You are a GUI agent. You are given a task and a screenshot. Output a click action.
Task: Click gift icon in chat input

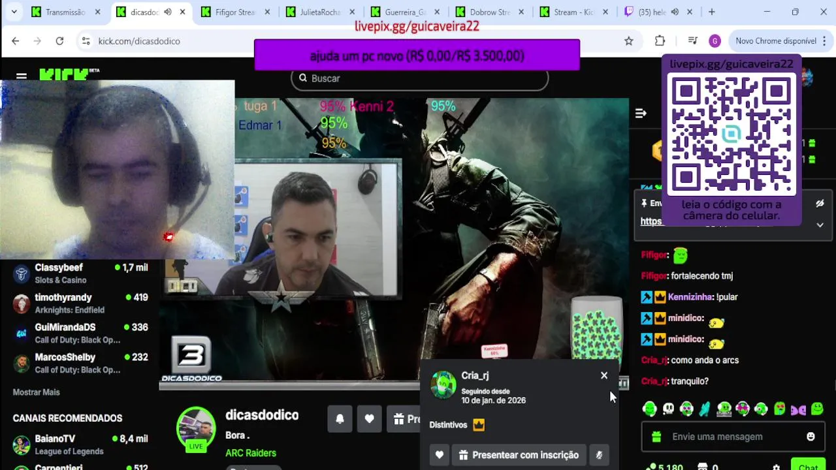pos(656,437)
